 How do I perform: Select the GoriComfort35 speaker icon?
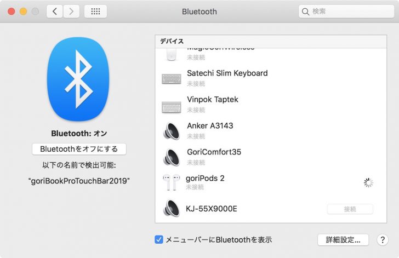172,157
